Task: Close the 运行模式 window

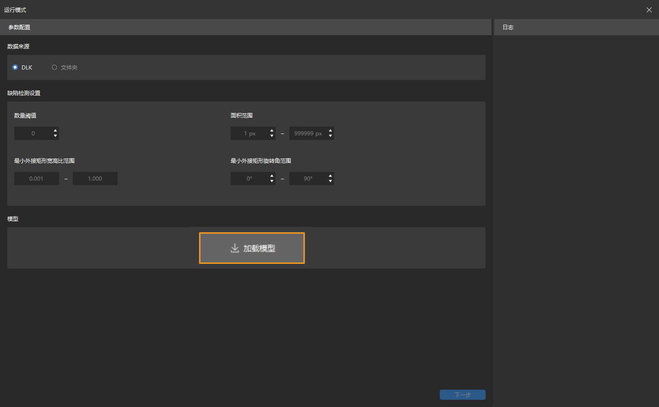Action: 649,10
